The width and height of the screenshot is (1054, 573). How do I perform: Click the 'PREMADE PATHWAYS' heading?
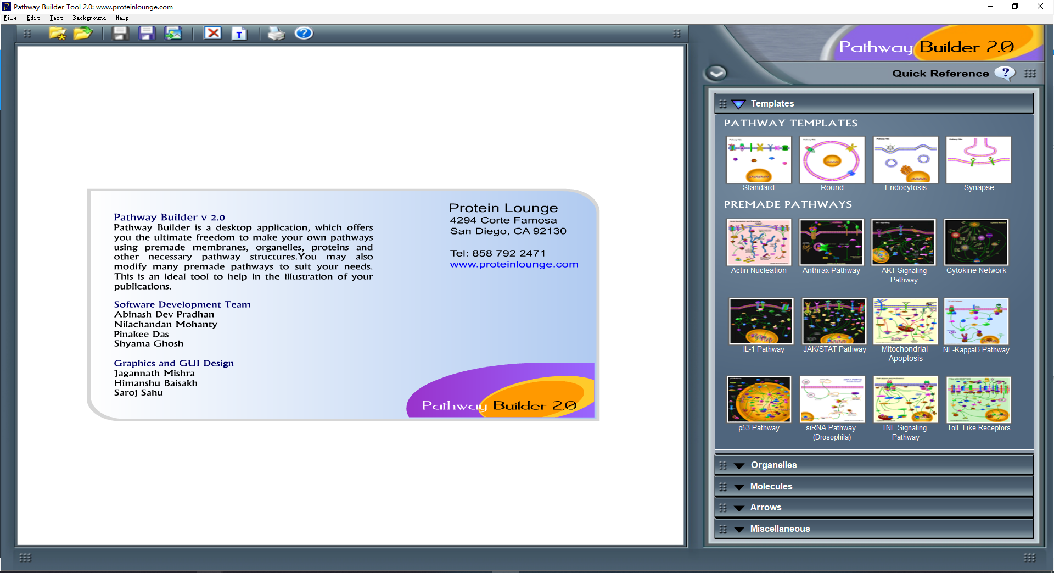[x=788, y=204]
